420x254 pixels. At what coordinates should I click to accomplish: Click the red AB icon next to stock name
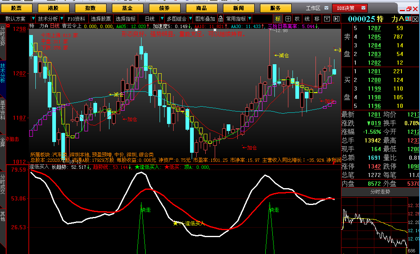pos(408,19)
